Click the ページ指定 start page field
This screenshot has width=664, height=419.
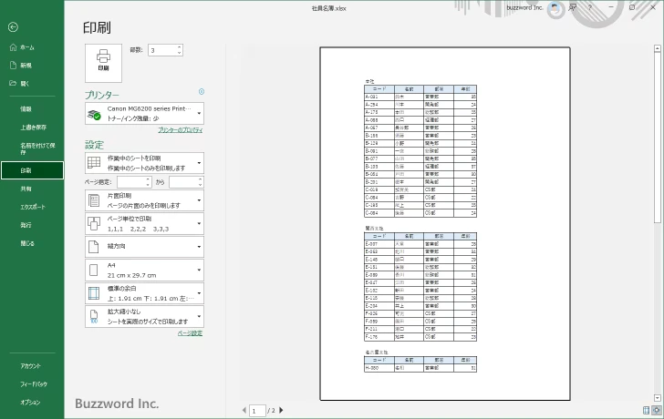131,182
